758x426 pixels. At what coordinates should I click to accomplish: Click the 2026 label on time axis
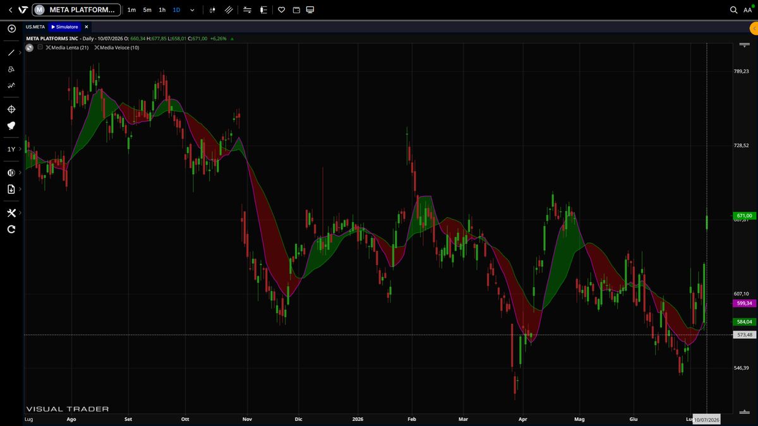coord(358,419)
